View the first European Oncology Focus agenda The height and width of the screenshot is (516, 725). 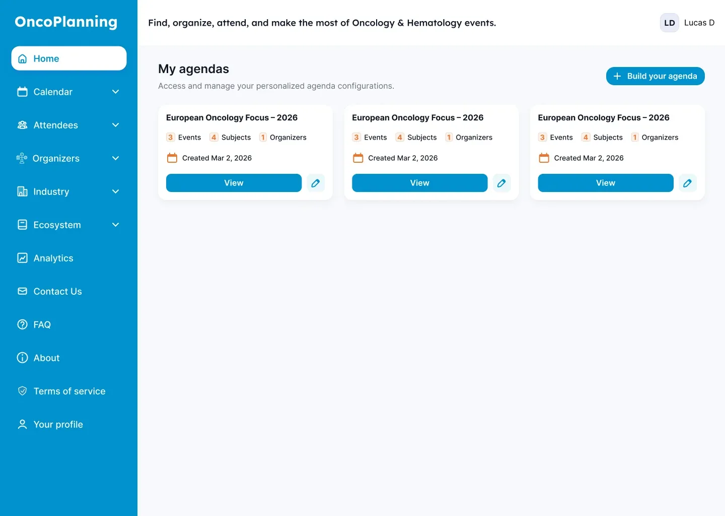[x=234, y=183]
